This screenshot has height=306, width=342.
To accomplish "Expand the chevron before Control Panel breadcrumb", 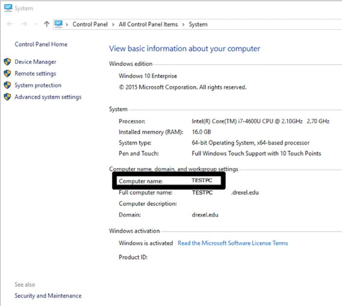I will click(67, 24).
